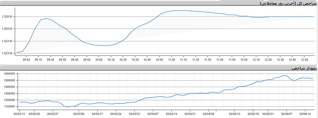318x118 pixels.
Task: Select the 00/04/14 date tick
Action: (172, 113)
